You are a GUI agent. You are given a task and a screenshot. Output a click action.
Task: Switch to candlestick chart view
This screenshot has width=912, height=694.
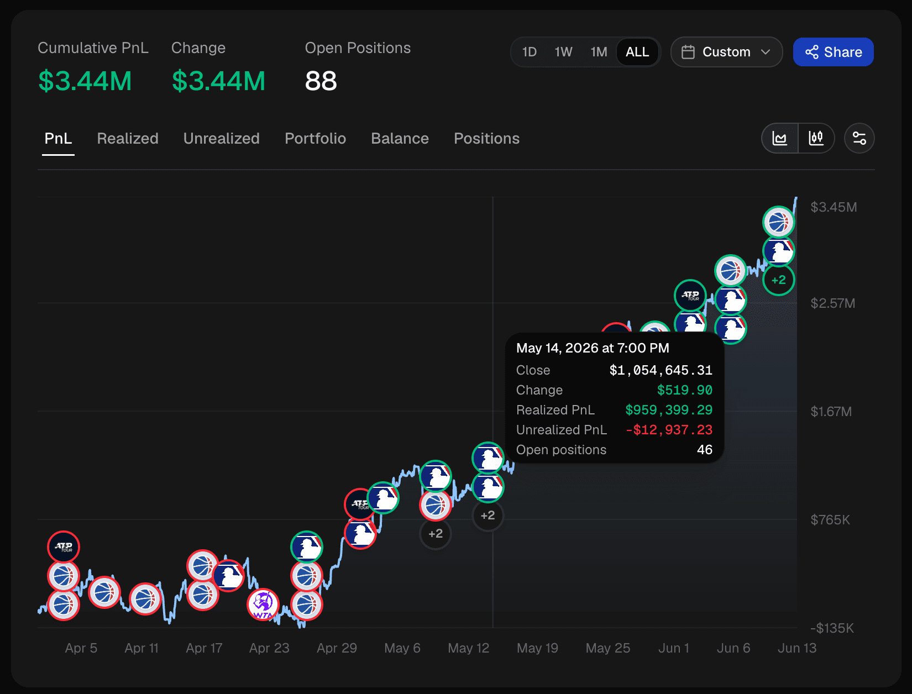(x=816, y=138)
